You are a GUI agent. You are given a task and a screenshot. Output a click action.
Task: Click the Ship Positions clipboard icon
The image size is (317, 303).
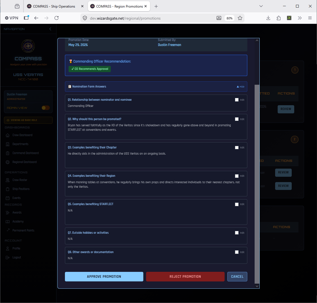click(8, 189)
